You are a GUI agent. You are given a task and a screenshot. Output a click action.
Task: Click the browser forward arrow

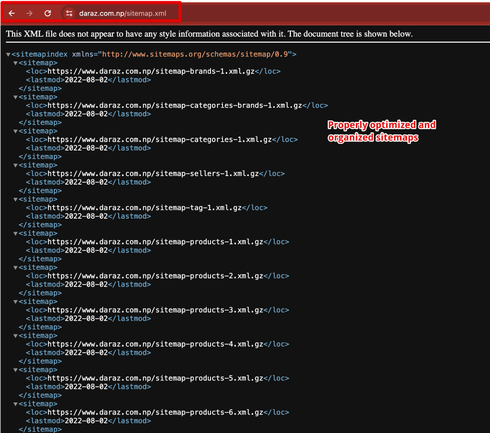pos(30,13)
